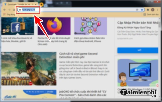Open the Extensions puzzle icon
162x102 pixels.
tap(148, 10)
